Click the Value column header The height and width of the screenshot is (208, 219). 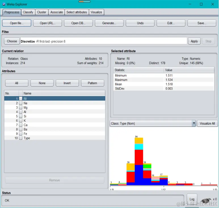tap(189, 70)
